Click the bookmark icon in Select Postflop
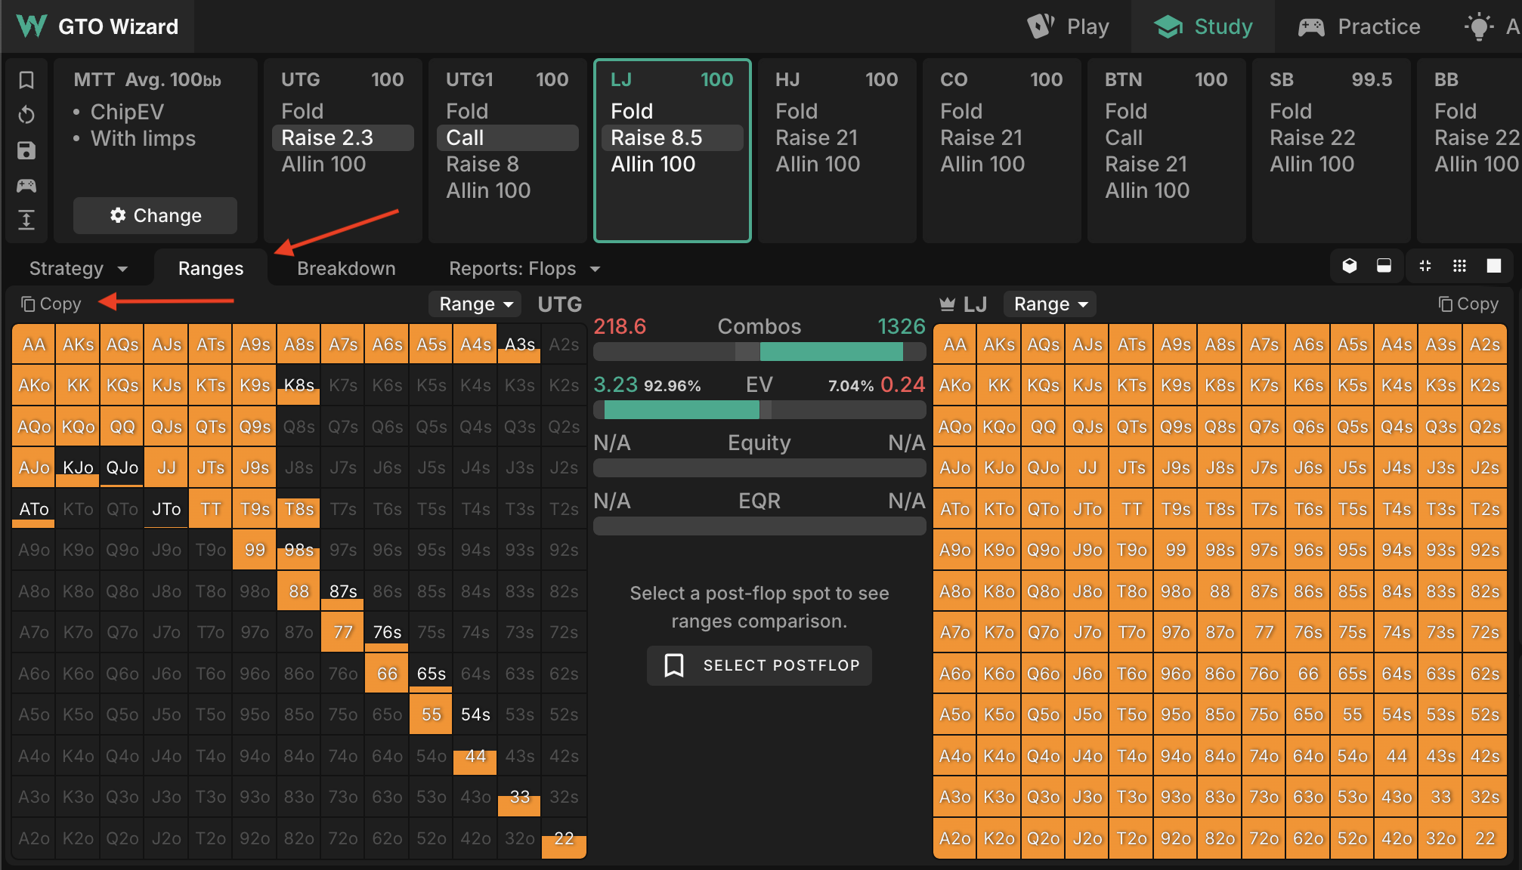This screenshot has height=870, width=1522. [674, 665]
